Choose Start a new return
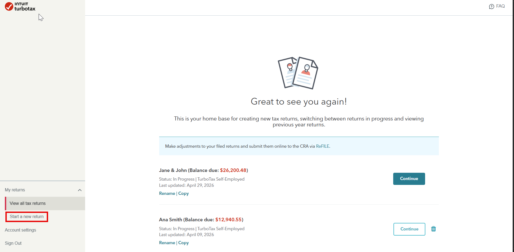 (x=26, y=217)
